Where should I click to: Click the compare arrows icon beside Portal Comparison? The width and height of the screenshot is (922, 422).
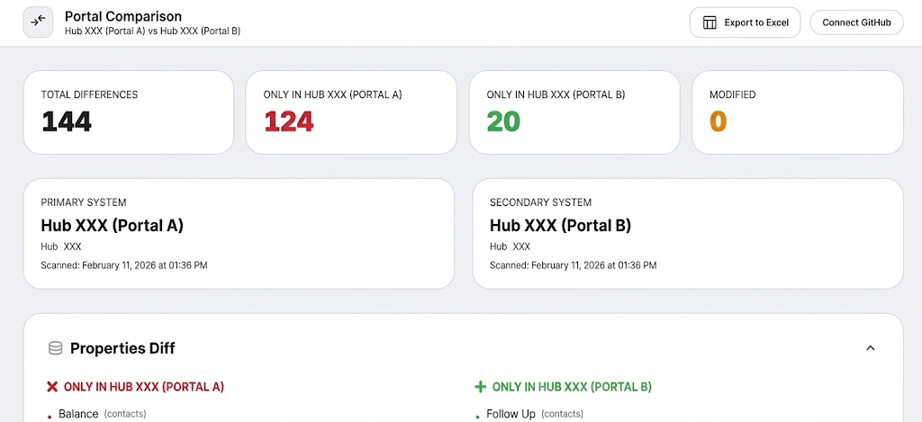(38, 22)
